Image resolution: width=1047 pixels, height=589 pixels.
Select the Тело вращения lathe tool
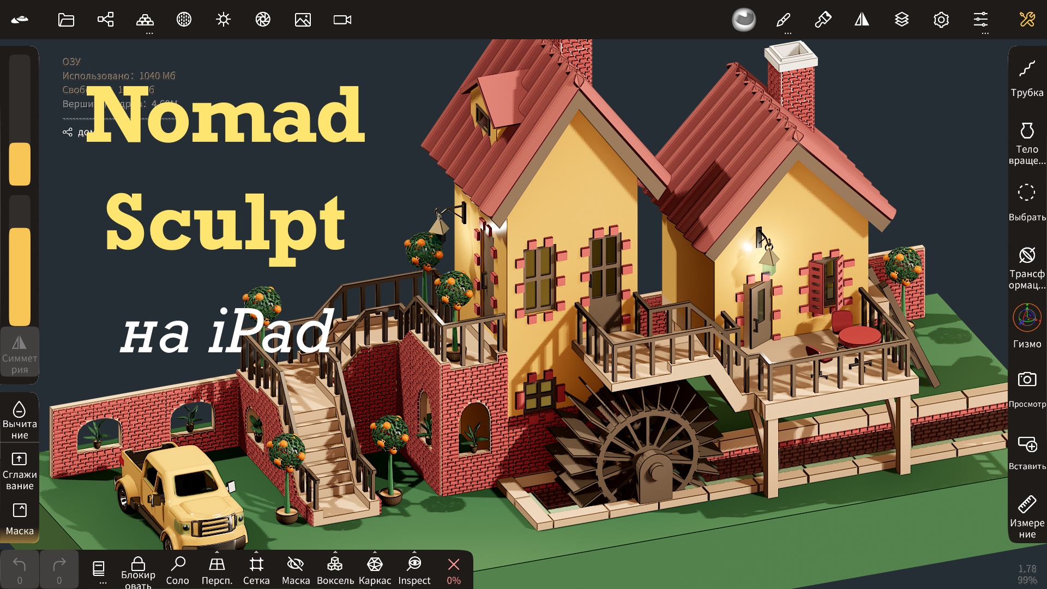point(1027,142)
